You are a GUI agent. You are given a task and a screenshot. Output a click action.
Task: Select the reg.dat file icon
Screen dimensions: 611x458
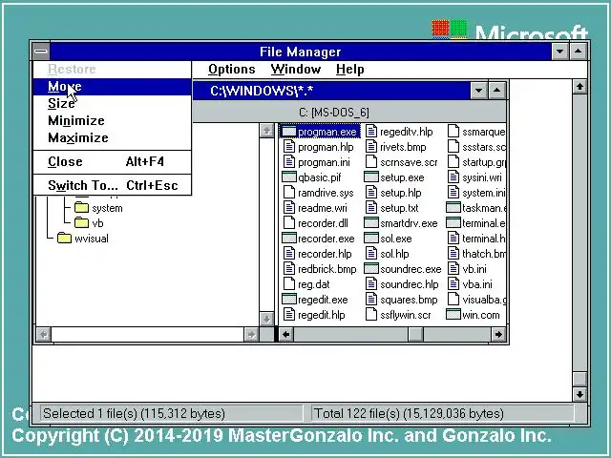point(289,284)
